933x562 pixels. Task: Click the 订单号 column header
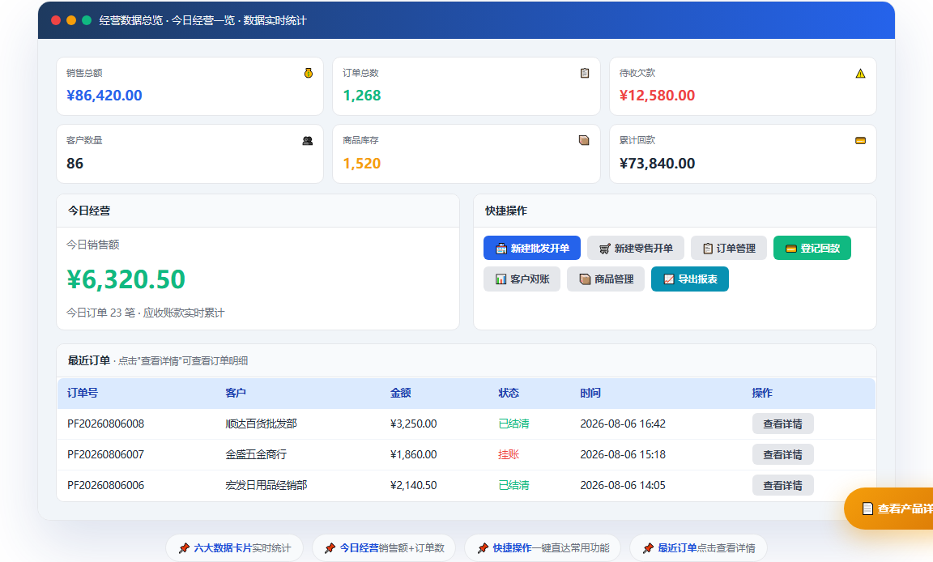[83, 393]
